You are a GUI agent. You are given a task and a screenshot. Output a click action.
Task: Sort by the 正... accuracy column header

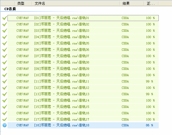[151, 3]
